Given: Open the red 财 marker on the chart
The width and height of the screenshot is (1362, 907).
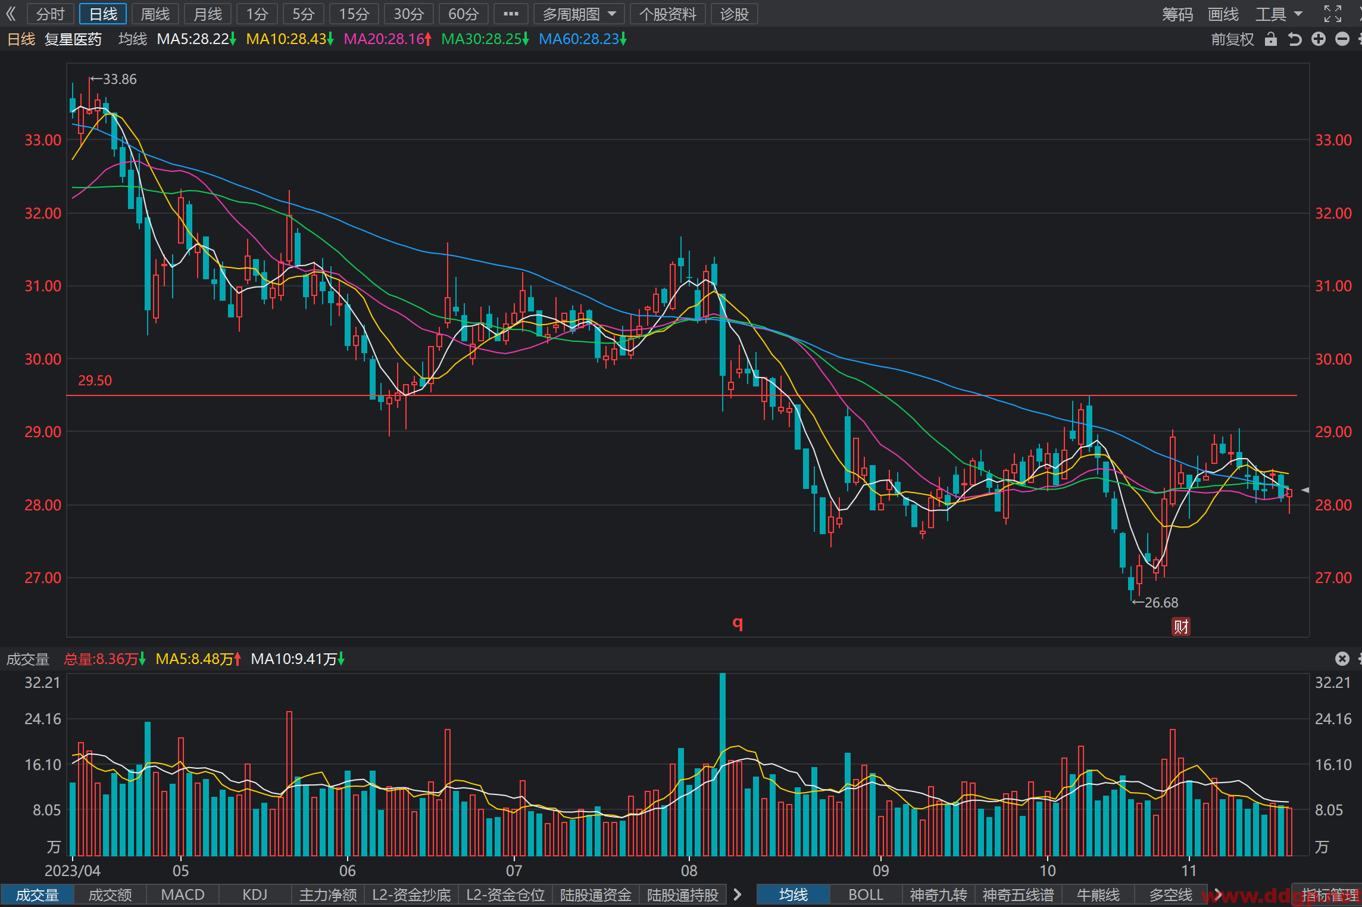Looking at the screenshot, I should pyautogui.click(x=1181, y=627).
